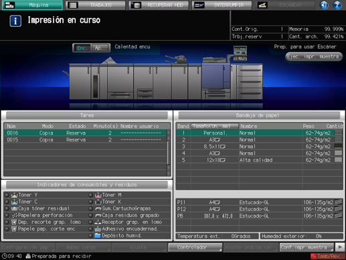Viewport: 346px width, 260px height.
Task: Select job 0015 in the Tarea list
Action: (85, 140)
